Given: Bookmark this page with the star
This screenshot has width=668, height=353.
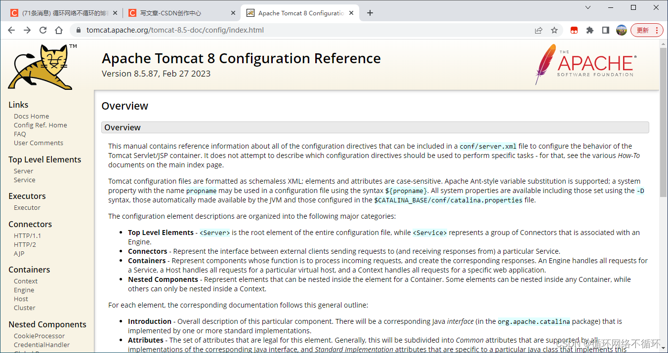Looking at the screenshot, I should pyautogui.click(x=554, y=30).
